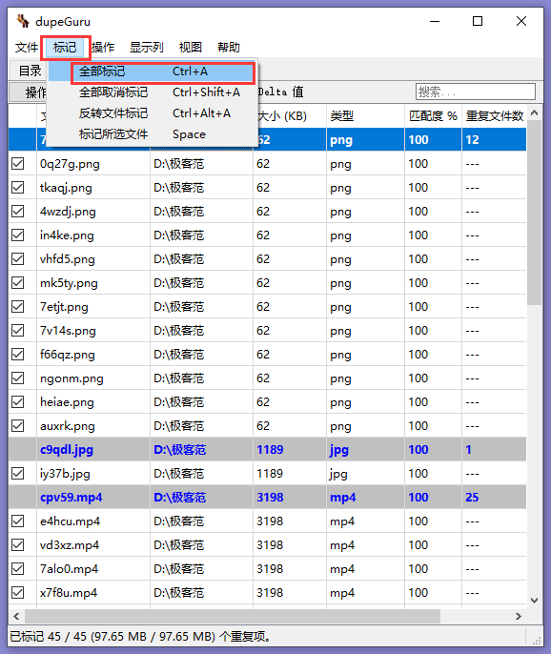
Task: Click the 搜索 search input field
Action: tap(476, 92)
